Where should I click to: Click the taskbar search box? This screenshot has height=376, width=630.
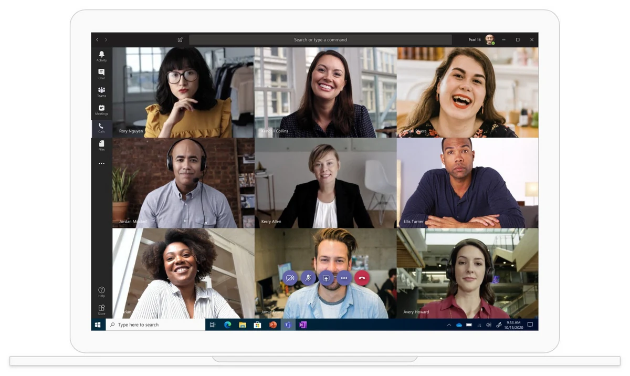156,325
